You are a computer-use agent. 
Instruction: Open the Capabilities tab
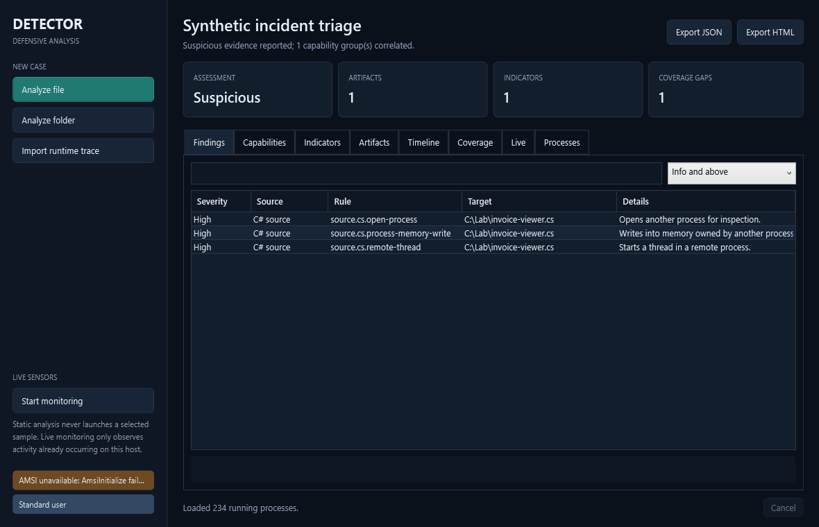[x=264, y=142]
